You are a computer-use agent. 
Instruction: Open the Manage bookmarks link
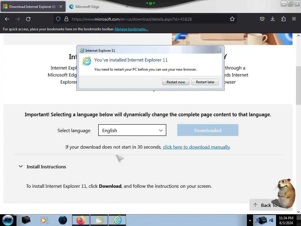(x=131, y=29)
